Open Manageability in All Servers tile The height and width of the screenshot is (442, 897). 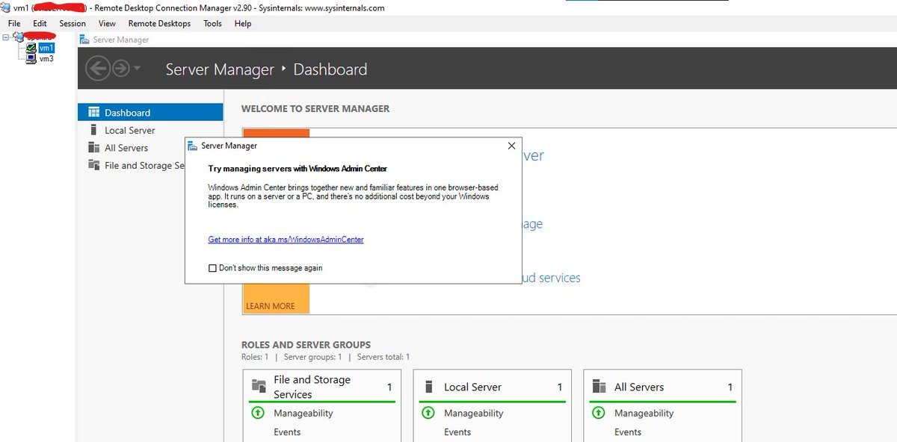click(x=644, y=413)
